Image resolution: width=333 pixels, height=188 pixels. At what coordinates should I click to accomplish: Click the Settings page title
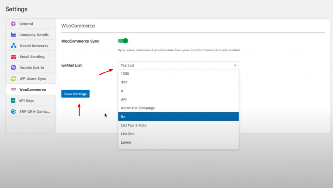tap(16, 9)
